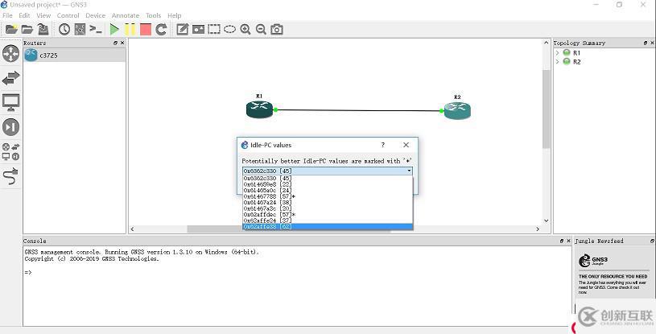656x334 pixels.
Task: Click the Open project folder icon
Action: (27, 29)
